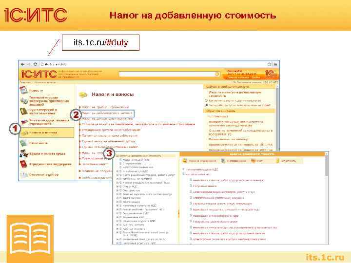This screenshot has height=263, width=351.
Task: Click the Юридическая поддержка red book icon
Action: coord(24,164)
